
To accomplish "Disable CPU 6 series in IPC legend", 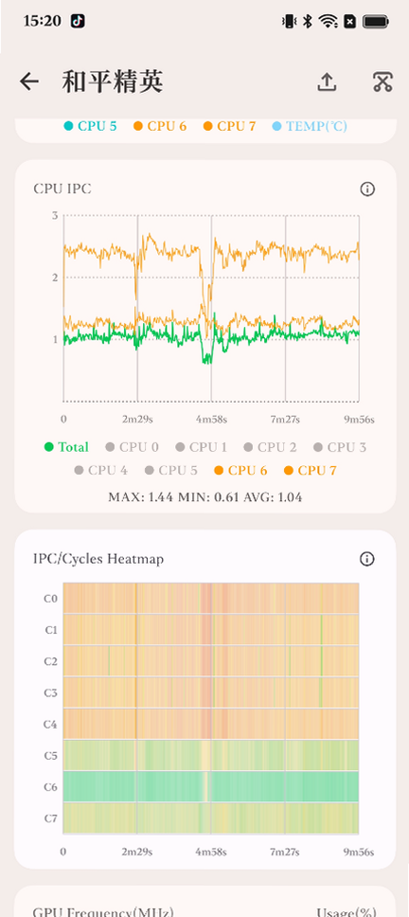I will pos(240,470).
